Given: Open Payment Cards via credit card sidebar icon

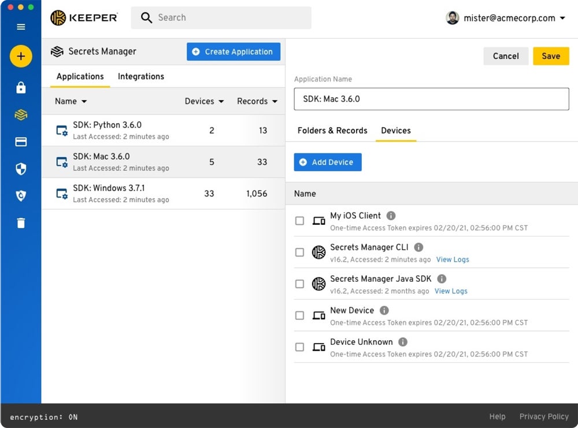Looking at the screenshot, I should (21, 142).
